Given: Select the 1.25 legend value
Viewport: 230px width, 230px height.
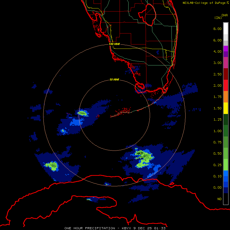Looking at the screenshot, I should (x=217, y=120).
